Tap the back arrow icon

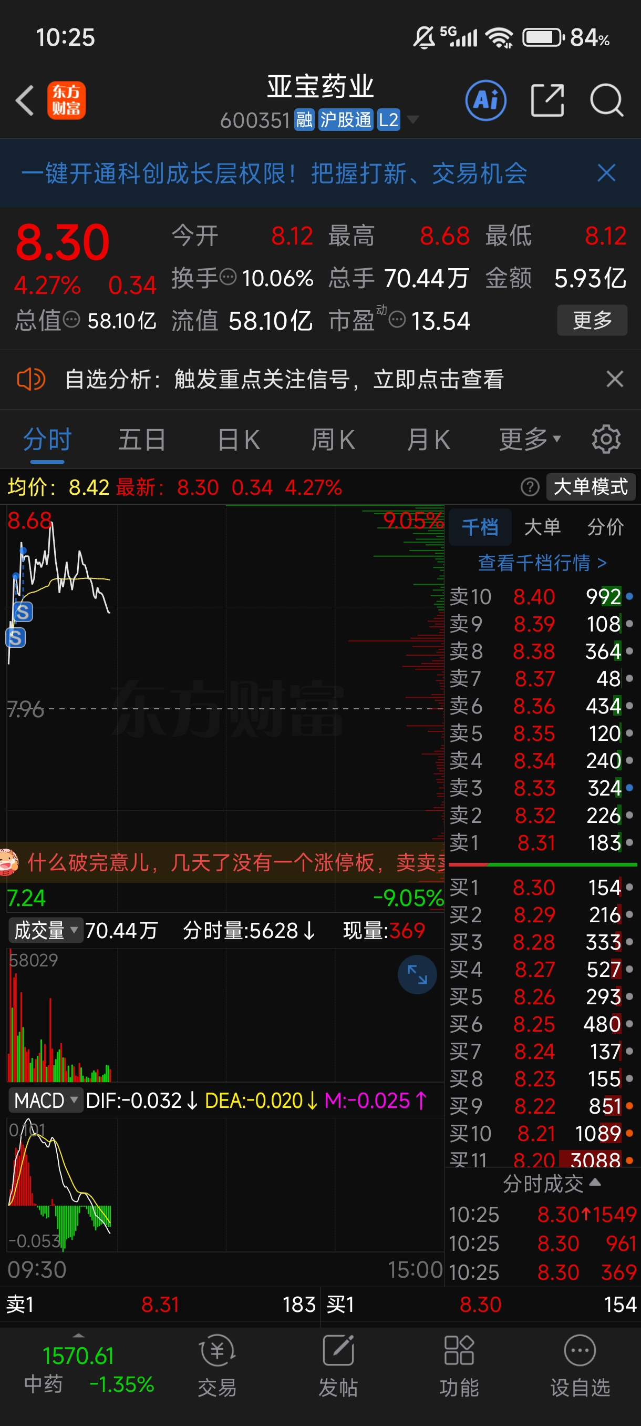[x=25, y=100]
